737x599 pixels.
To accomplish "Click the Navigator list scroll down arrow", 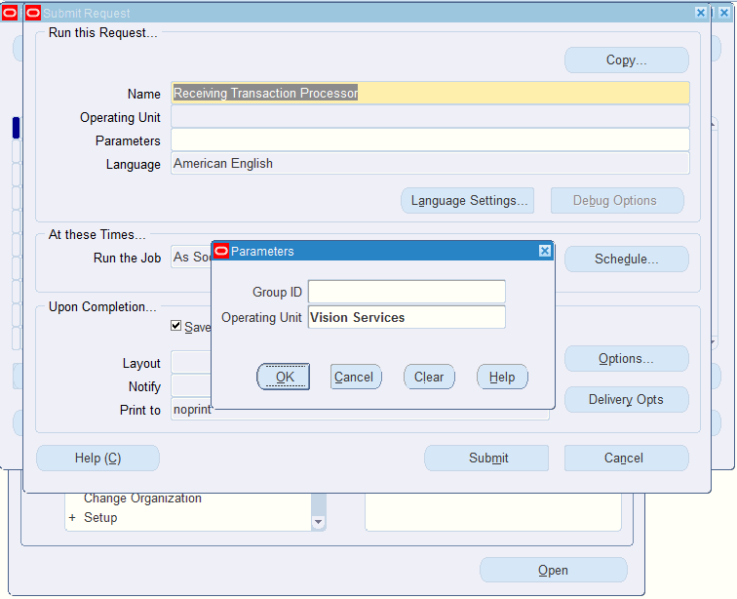I will click(318, 521).
